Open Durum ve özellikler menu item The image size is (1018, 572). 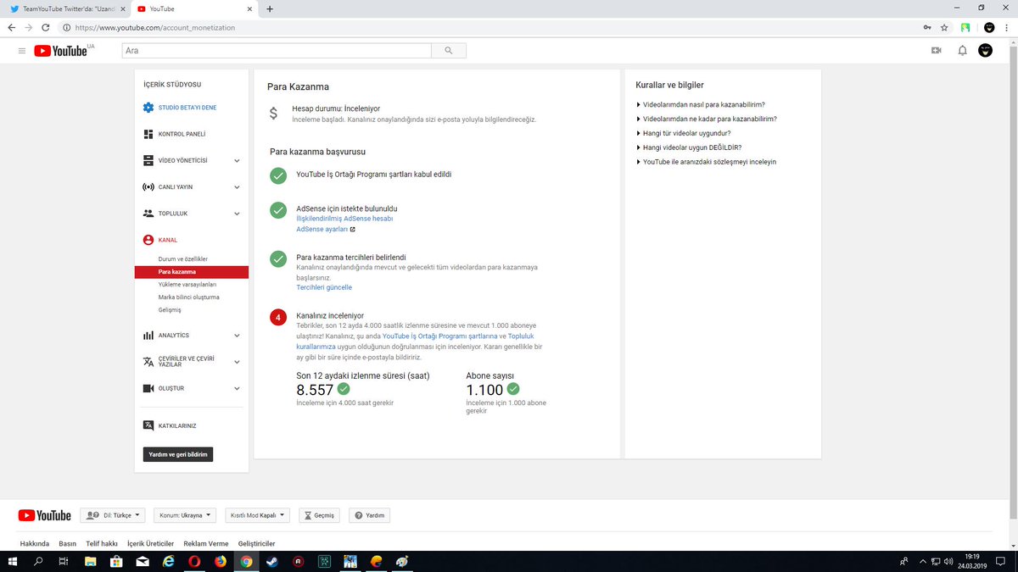183,258
